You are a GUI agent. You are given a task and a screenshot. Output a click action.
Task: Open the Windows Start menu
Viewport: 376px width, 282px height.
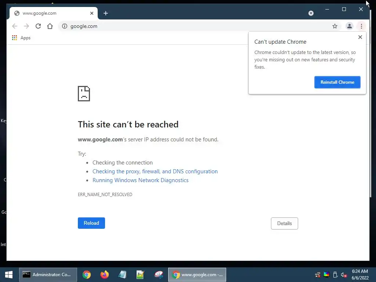coord(9,275)
